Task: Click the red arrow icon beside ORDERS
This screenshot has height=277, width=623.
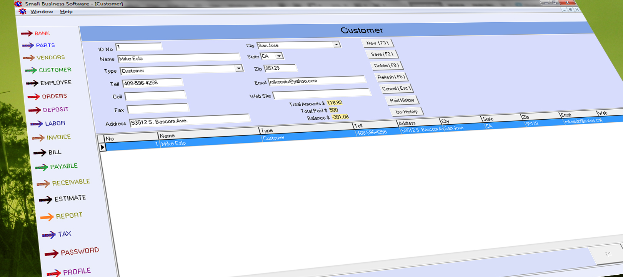Action: click(x=34, y=97)
